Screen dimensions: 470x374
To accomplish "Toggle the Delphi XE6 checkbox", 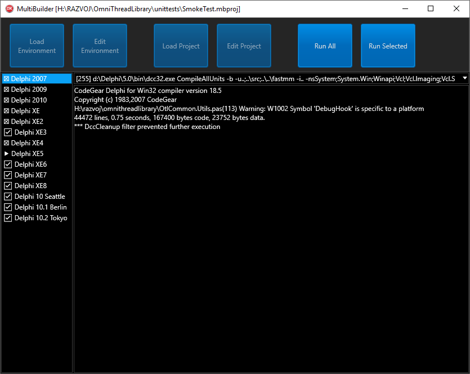I will [8, 164].
